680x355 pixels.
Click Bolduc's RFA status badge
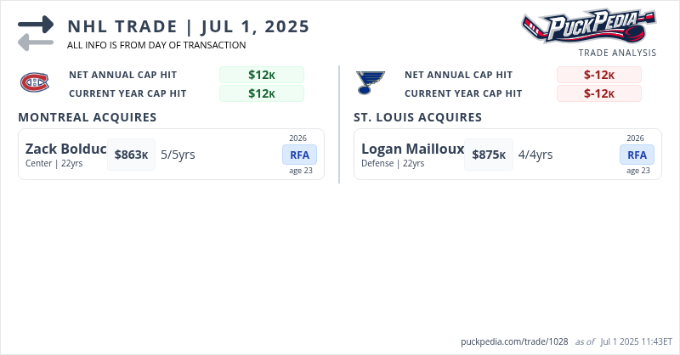tap(300, 155)
